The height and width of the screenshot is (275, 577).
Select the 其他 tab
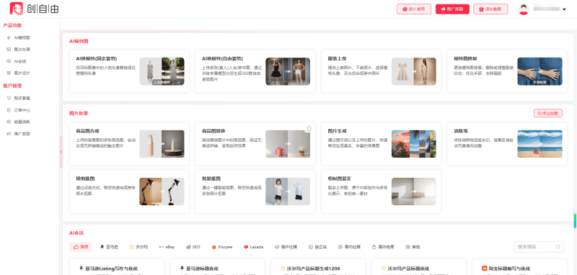coord(413,247)
